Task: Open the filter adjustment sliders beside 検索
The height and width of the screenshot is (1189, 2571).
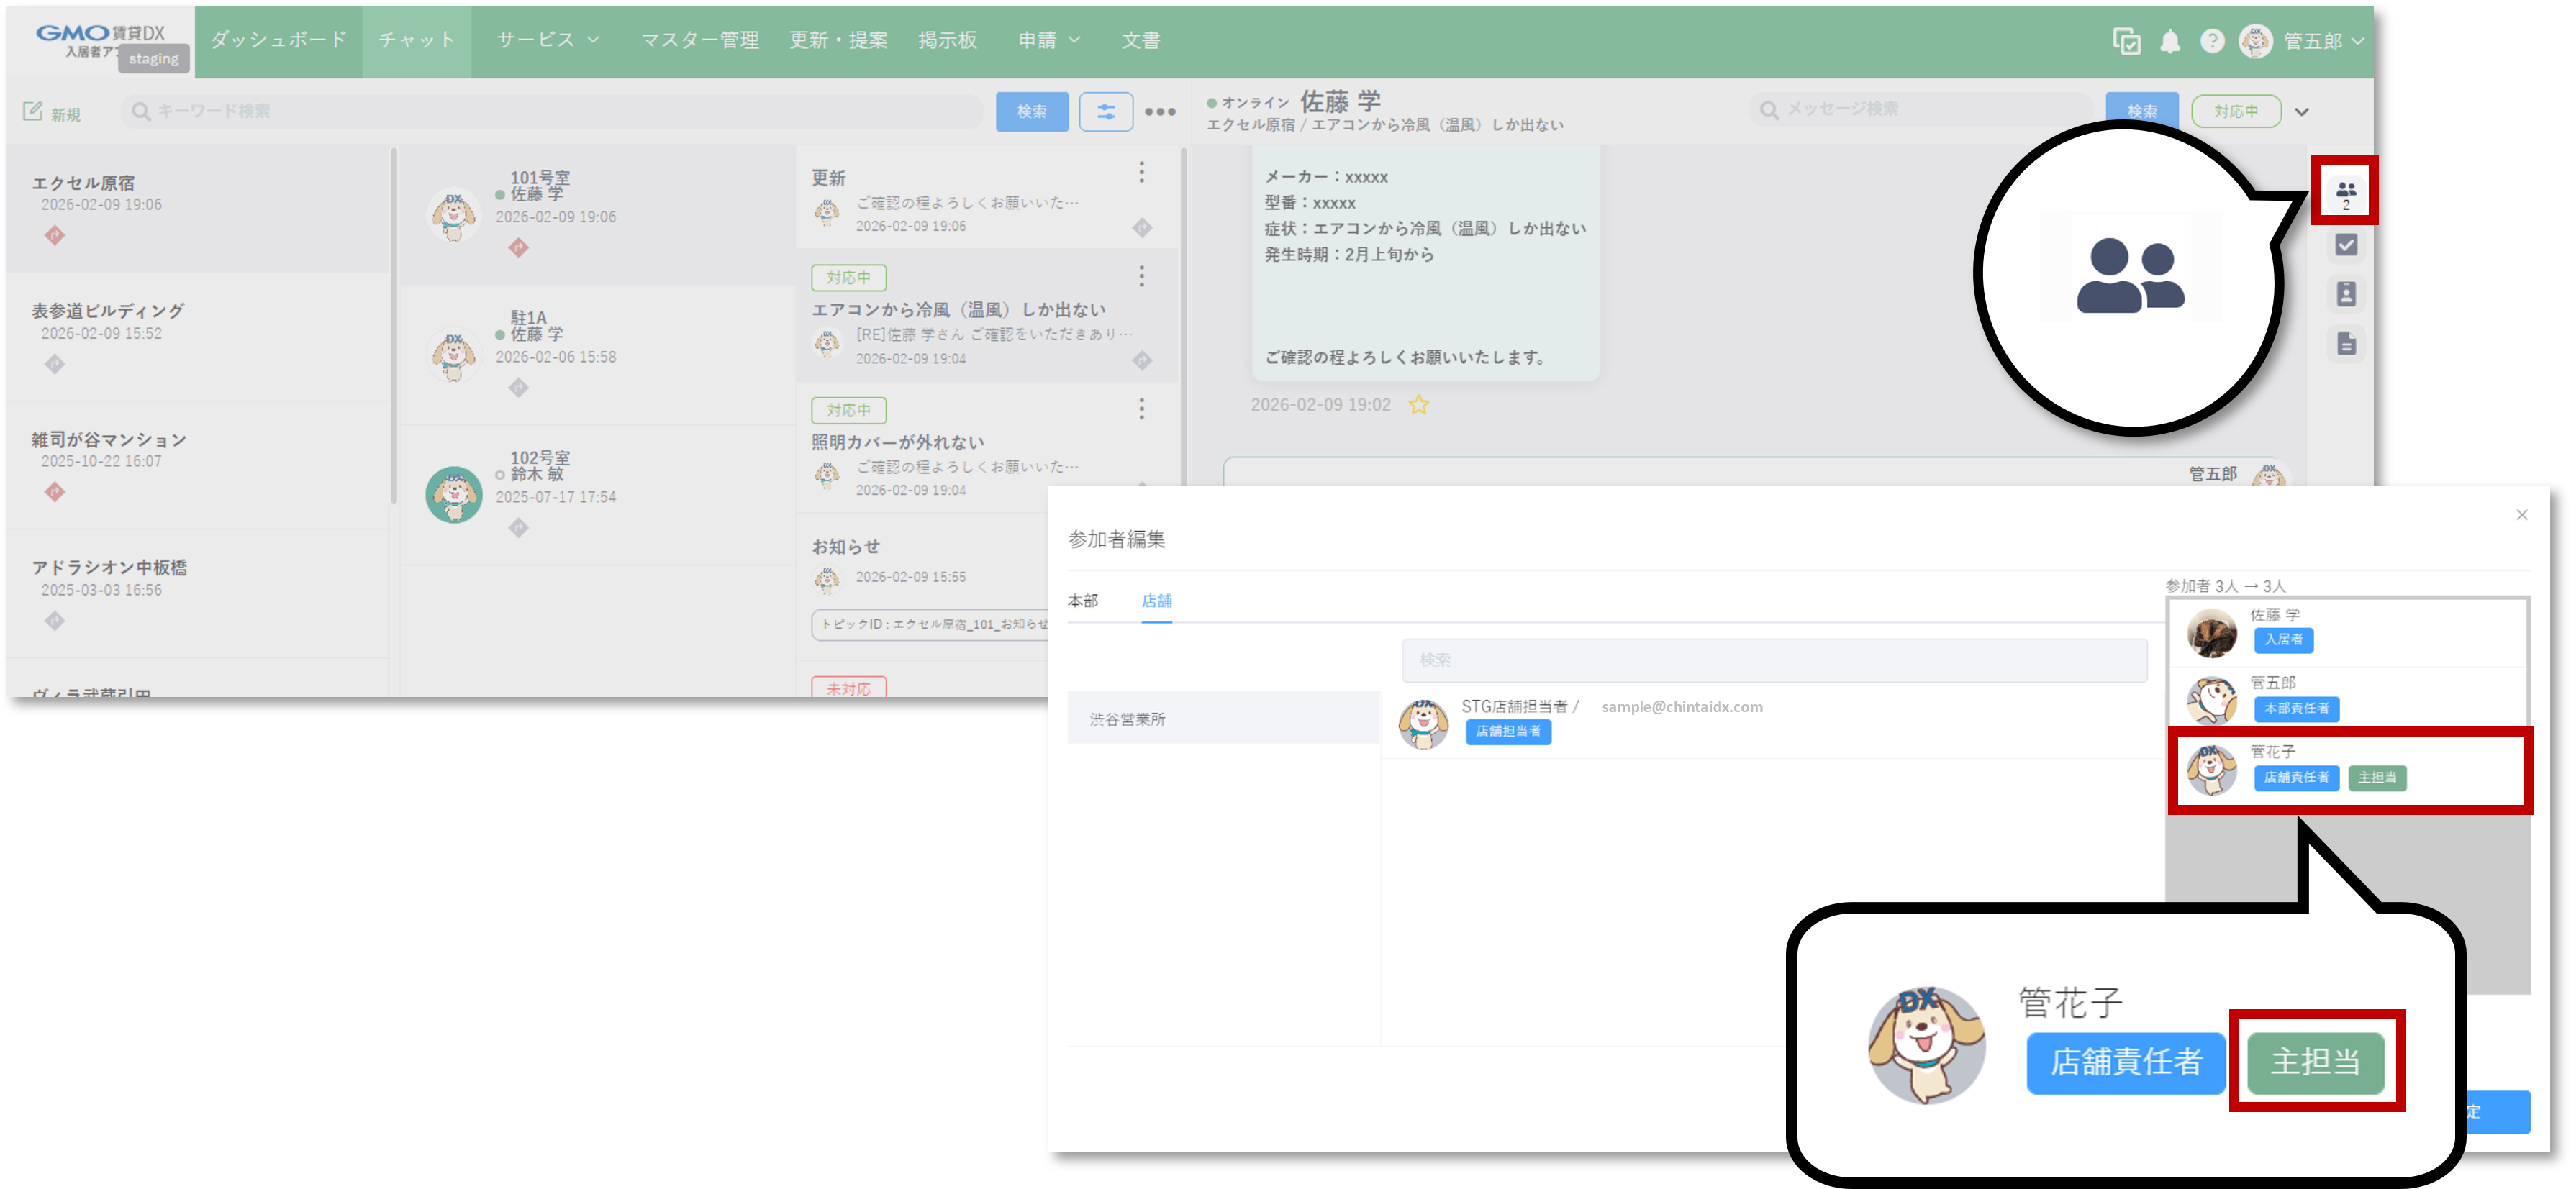Action: 1106,111
